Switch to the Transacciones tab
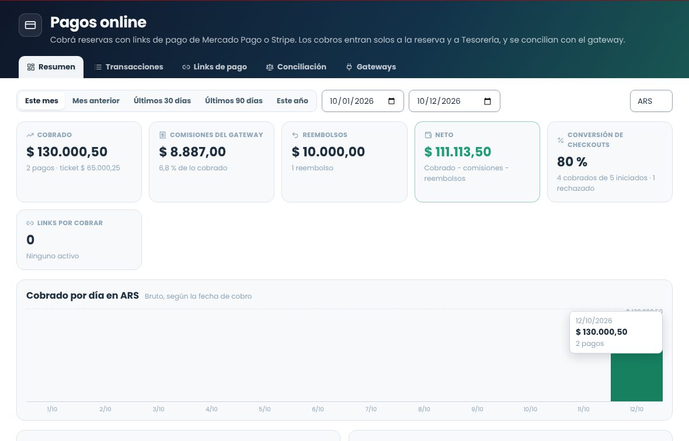This screenshot has width=689, height=441. [128, 67]
